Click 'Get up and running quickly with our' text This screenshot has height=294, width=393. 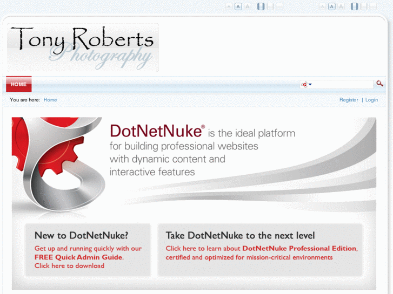pos(88,249)
